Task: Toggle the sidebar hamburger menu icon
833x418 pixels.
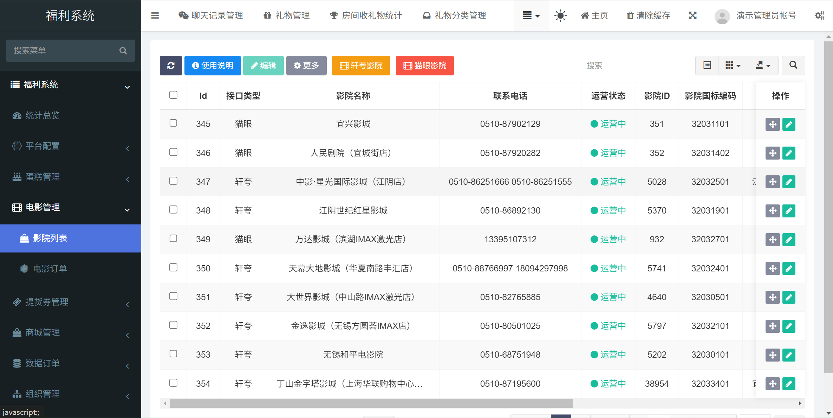Action: coord(155,15)
